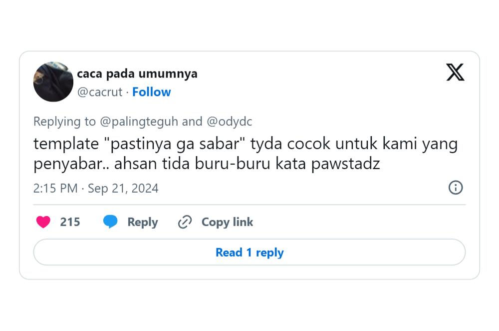
Task: Click the 215 likes count
Action: 70,222
